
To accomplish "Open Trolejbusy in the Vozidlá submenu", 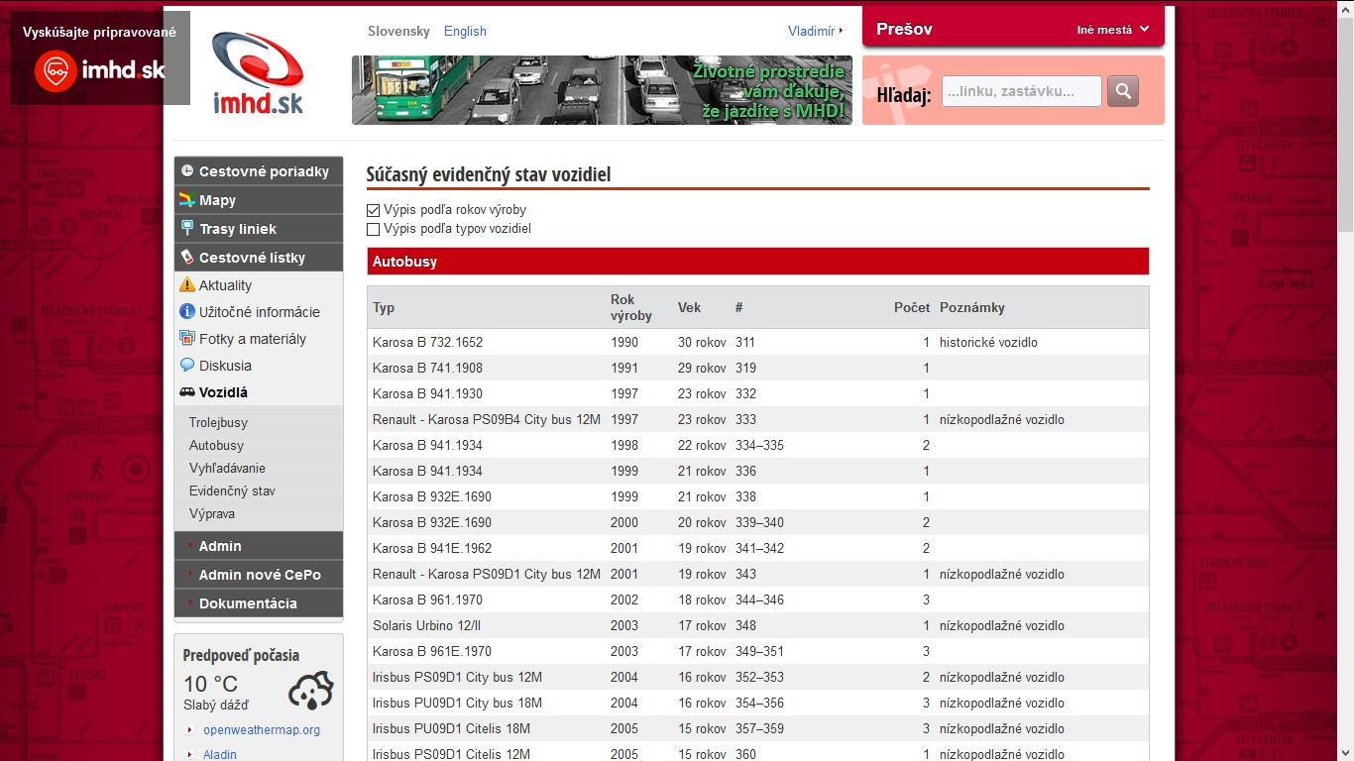I will point(218,423).
